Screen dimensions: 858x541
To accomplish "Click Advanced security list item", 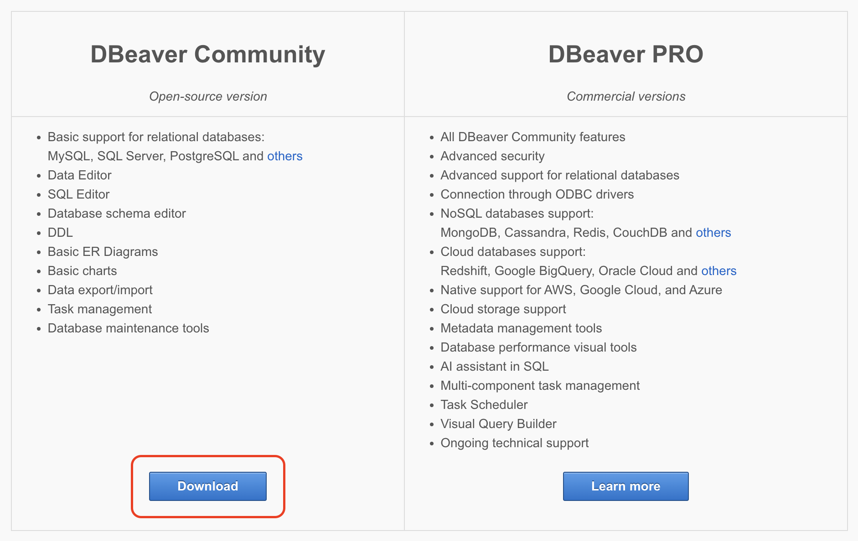I will pos(492,156).
